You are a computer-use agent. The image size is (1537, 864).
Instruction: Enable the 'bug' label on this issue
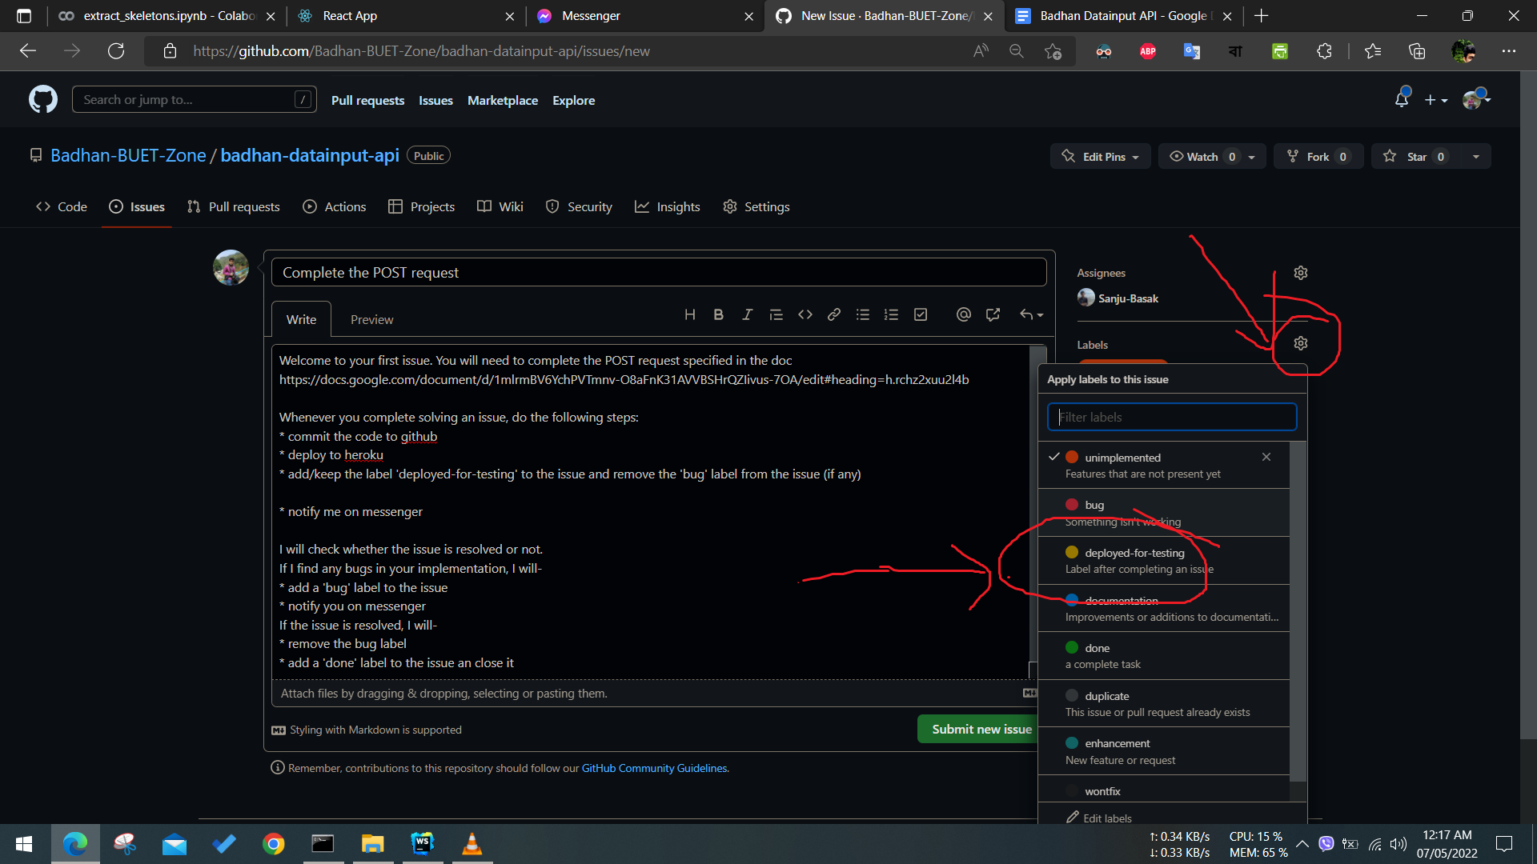pos(1094,505)
